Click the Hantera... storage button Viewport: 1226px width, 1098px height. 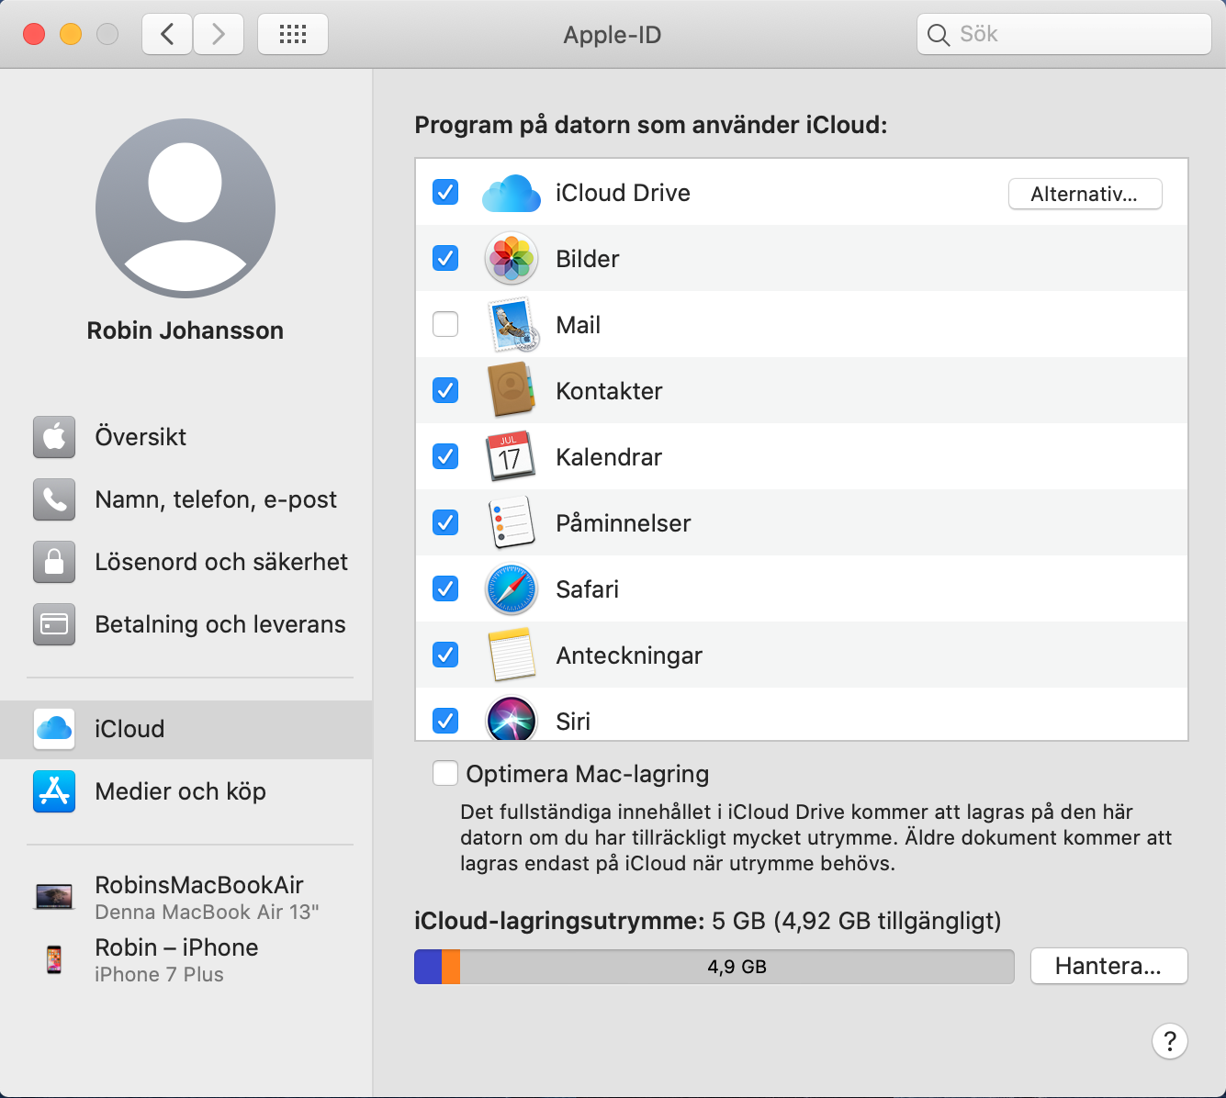tap(1108, 966)
